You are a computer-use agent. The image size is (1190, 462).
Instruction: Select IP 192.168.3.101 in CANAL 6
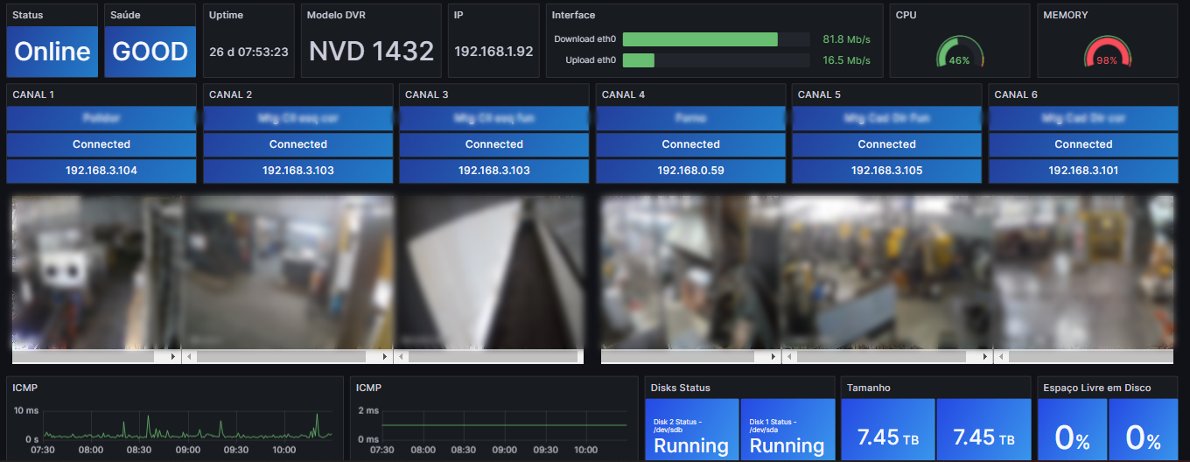click(x=1083, y=171)
